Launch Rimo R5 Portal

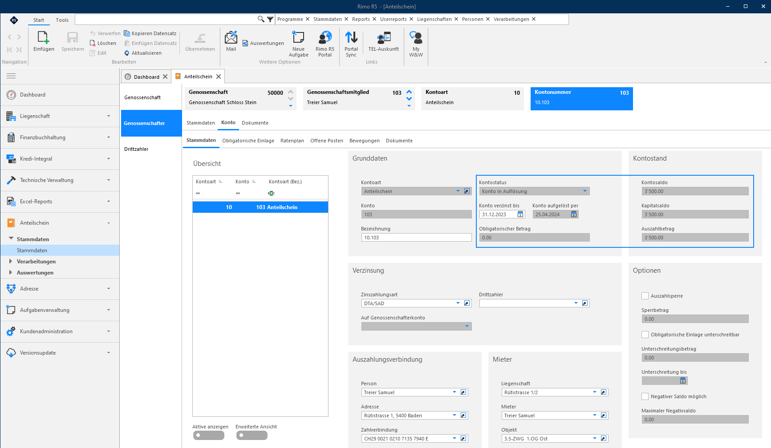[325, 44]
